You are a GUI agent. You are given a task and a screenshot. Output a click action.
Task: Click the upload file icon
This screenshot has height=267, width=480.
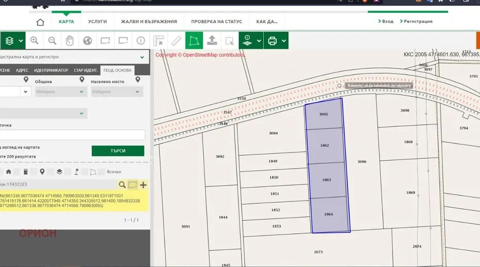click(x=212, y=41)
